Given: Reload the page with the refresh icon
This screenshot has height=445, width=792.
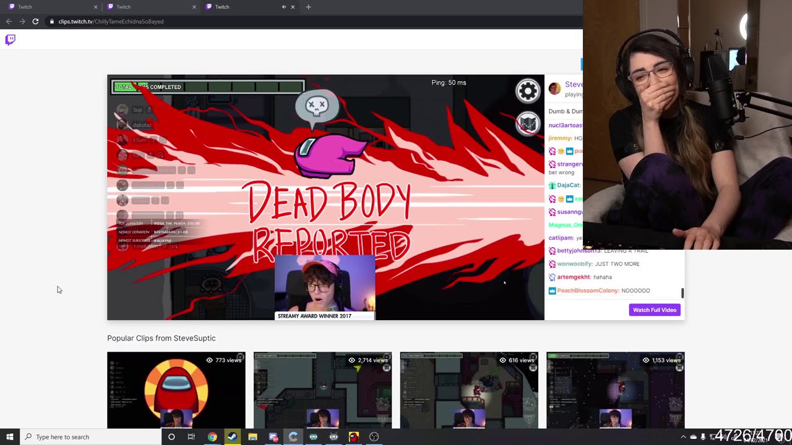Looking at the screenshot, I should coord(35,22).
